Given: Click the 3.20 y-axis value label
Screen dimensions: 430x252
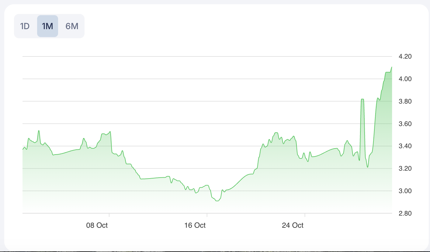Looking at the screenshot, I should point(405,169).
